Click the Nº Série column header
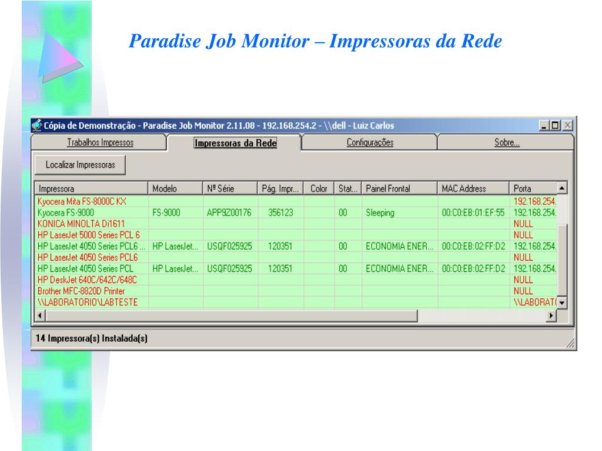602x451 pixels. point(230,189)
